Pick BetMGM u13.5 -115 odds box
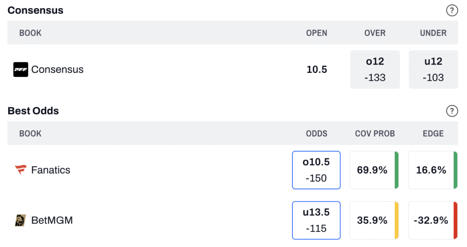 [x=316, y=221]
